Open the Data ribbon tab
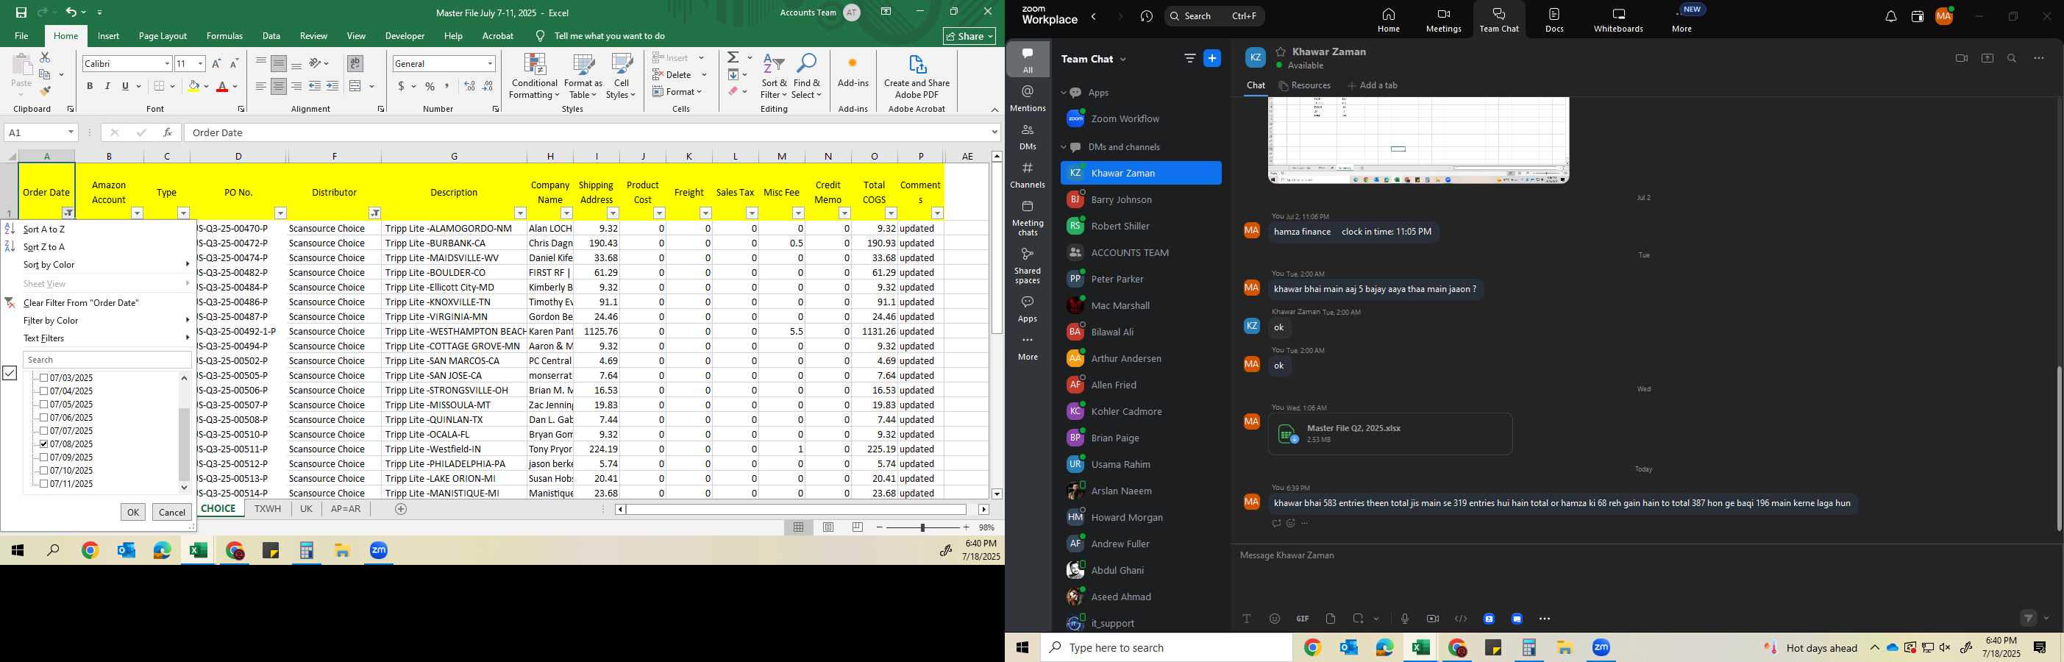This screenshot has height=662, width=2064. [x=271, y=36]
